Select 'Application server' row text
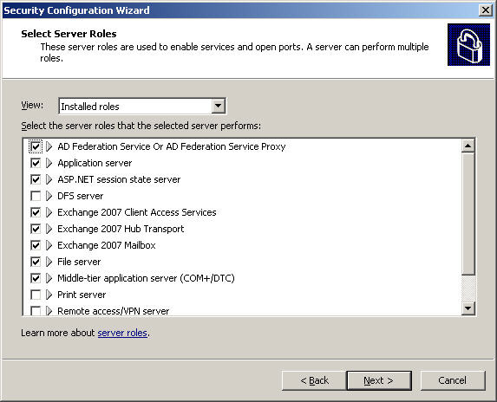The width and height of the screenshot is (497, 402). coord(95,163)
